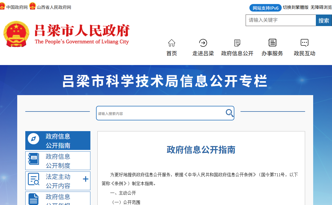Screen dimensions: 332x205
Task: Open the 办事服务 menu item
Action: (x=272, y=53)
